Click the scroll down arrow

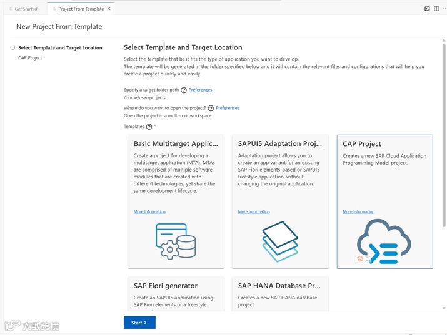[444, 308]
